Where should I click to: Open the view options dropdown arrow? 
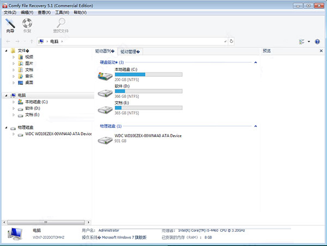click(309, 42)
